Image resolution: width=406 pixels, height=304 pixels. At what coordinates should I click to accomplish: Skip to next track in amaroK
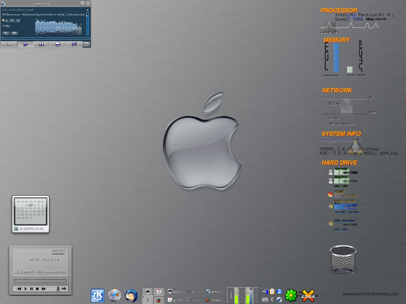[x=74, y=44]
